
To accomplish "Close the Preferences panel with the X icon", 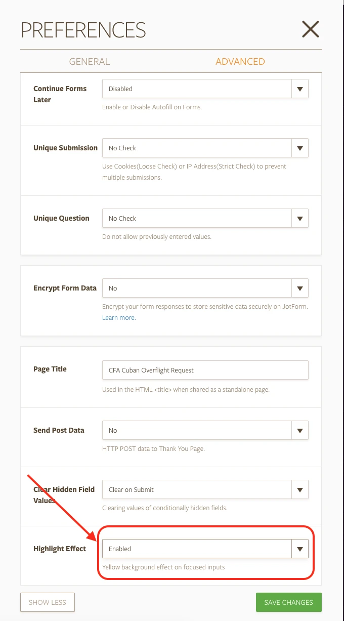I will (x=310, y=29).
